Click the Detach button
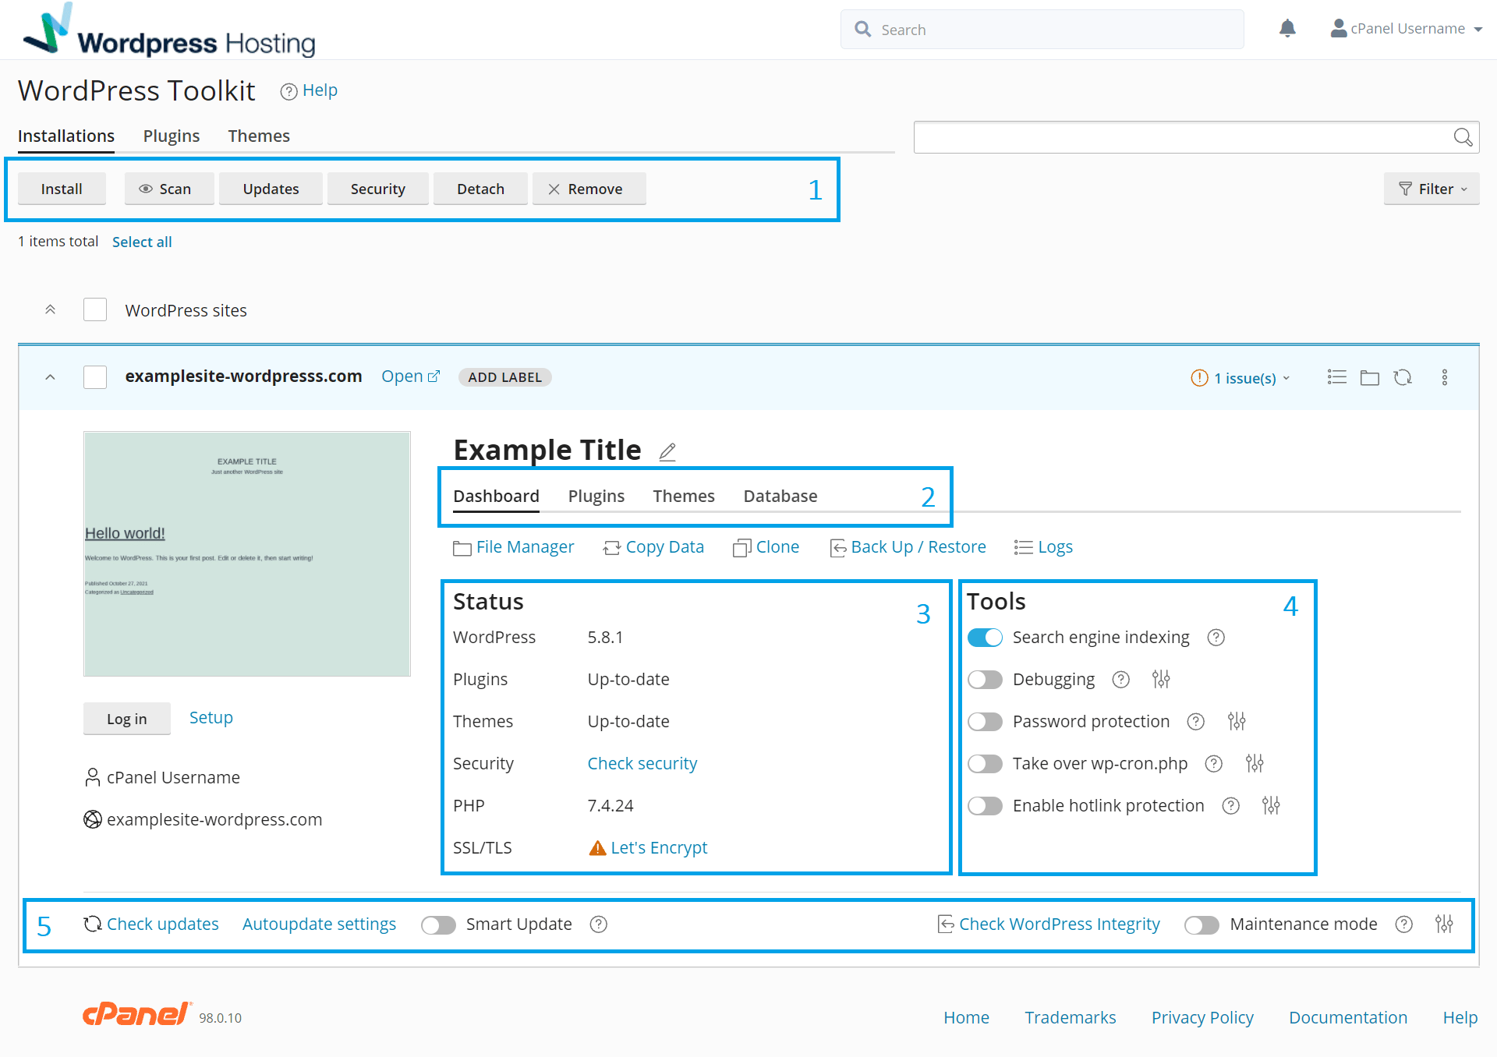Screen dimensions: 1497x1057 tap(480, 189)
